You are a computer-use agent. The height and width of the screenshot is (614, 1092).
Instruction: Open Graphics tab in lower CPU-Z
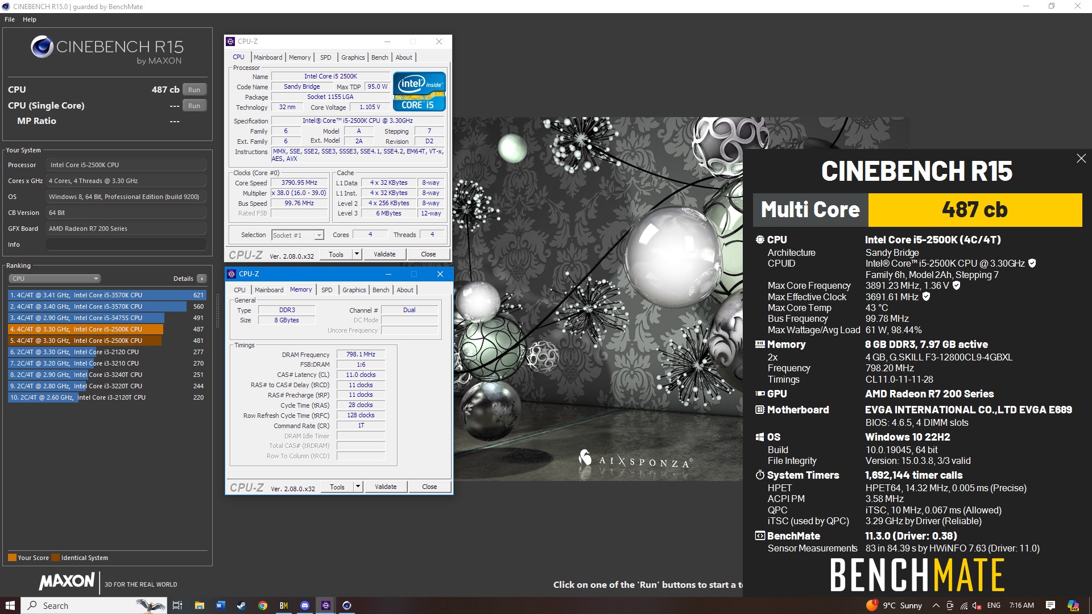[x=354, y=290]
